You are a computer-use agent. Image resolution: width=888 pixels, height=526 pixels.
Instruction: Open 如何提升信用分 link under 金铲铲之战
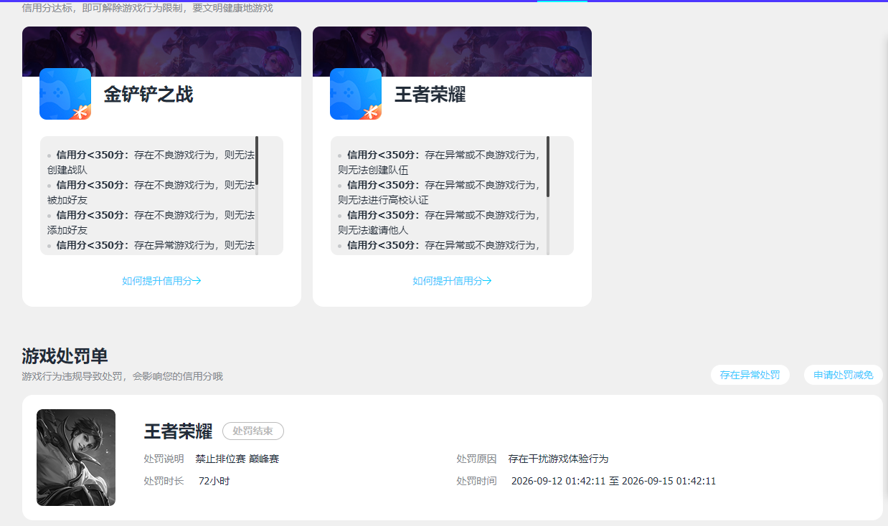click(x=161, y=281)
